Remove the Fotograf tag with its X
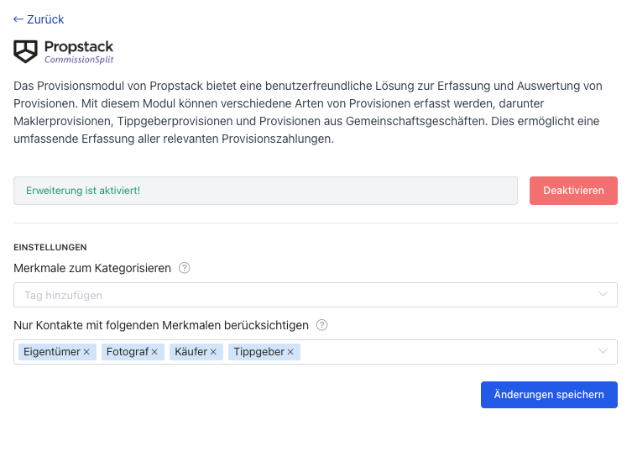The width and height of the screenshot is (632, 457). click(154, 352)
